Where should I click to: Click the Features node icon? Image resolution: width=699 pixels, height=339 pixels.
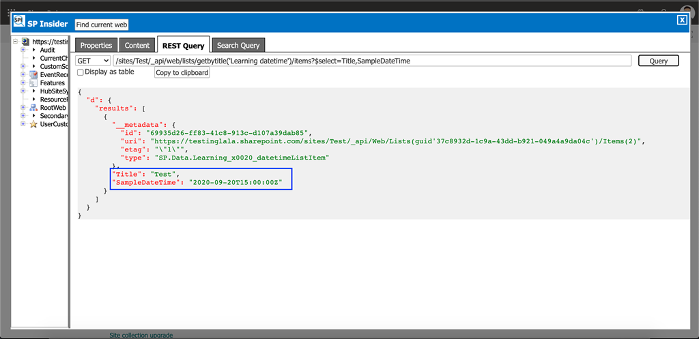coord(33,83)
